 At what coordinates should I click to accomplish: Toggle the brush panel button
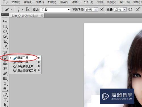pyautogui.click(x=28, y=9)
